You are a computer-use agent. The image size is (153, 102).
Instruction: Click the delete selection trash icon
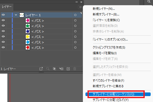point(75,69)
